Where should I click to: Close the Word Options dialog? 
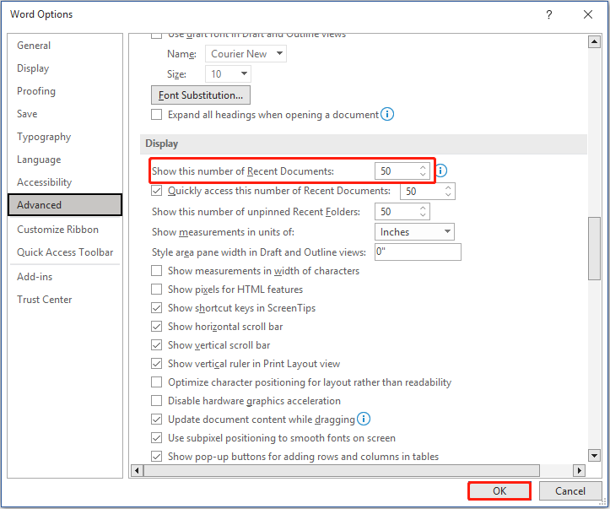coord(588,15)
